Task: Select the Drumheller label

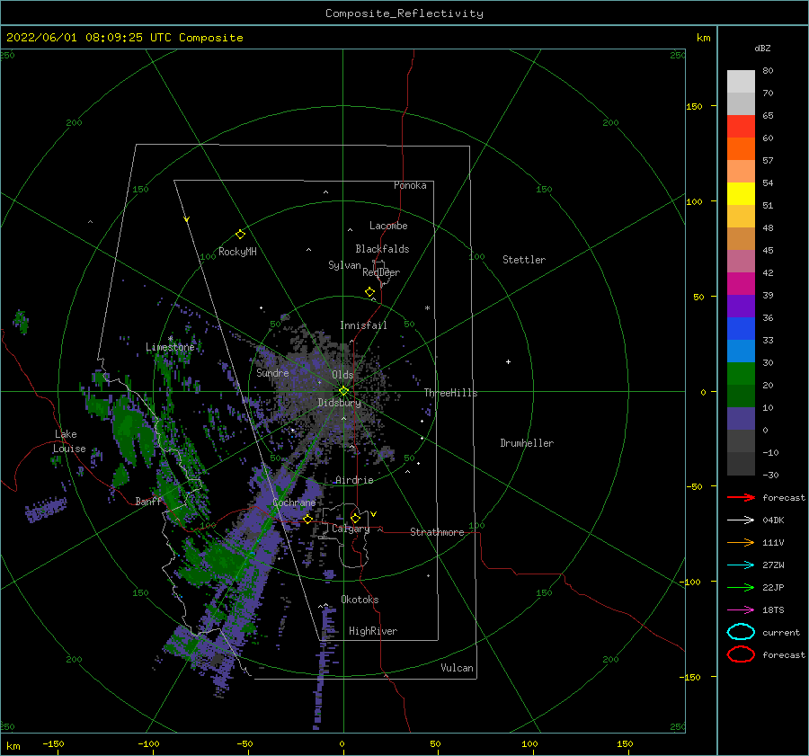Action: tap(527, 443)
